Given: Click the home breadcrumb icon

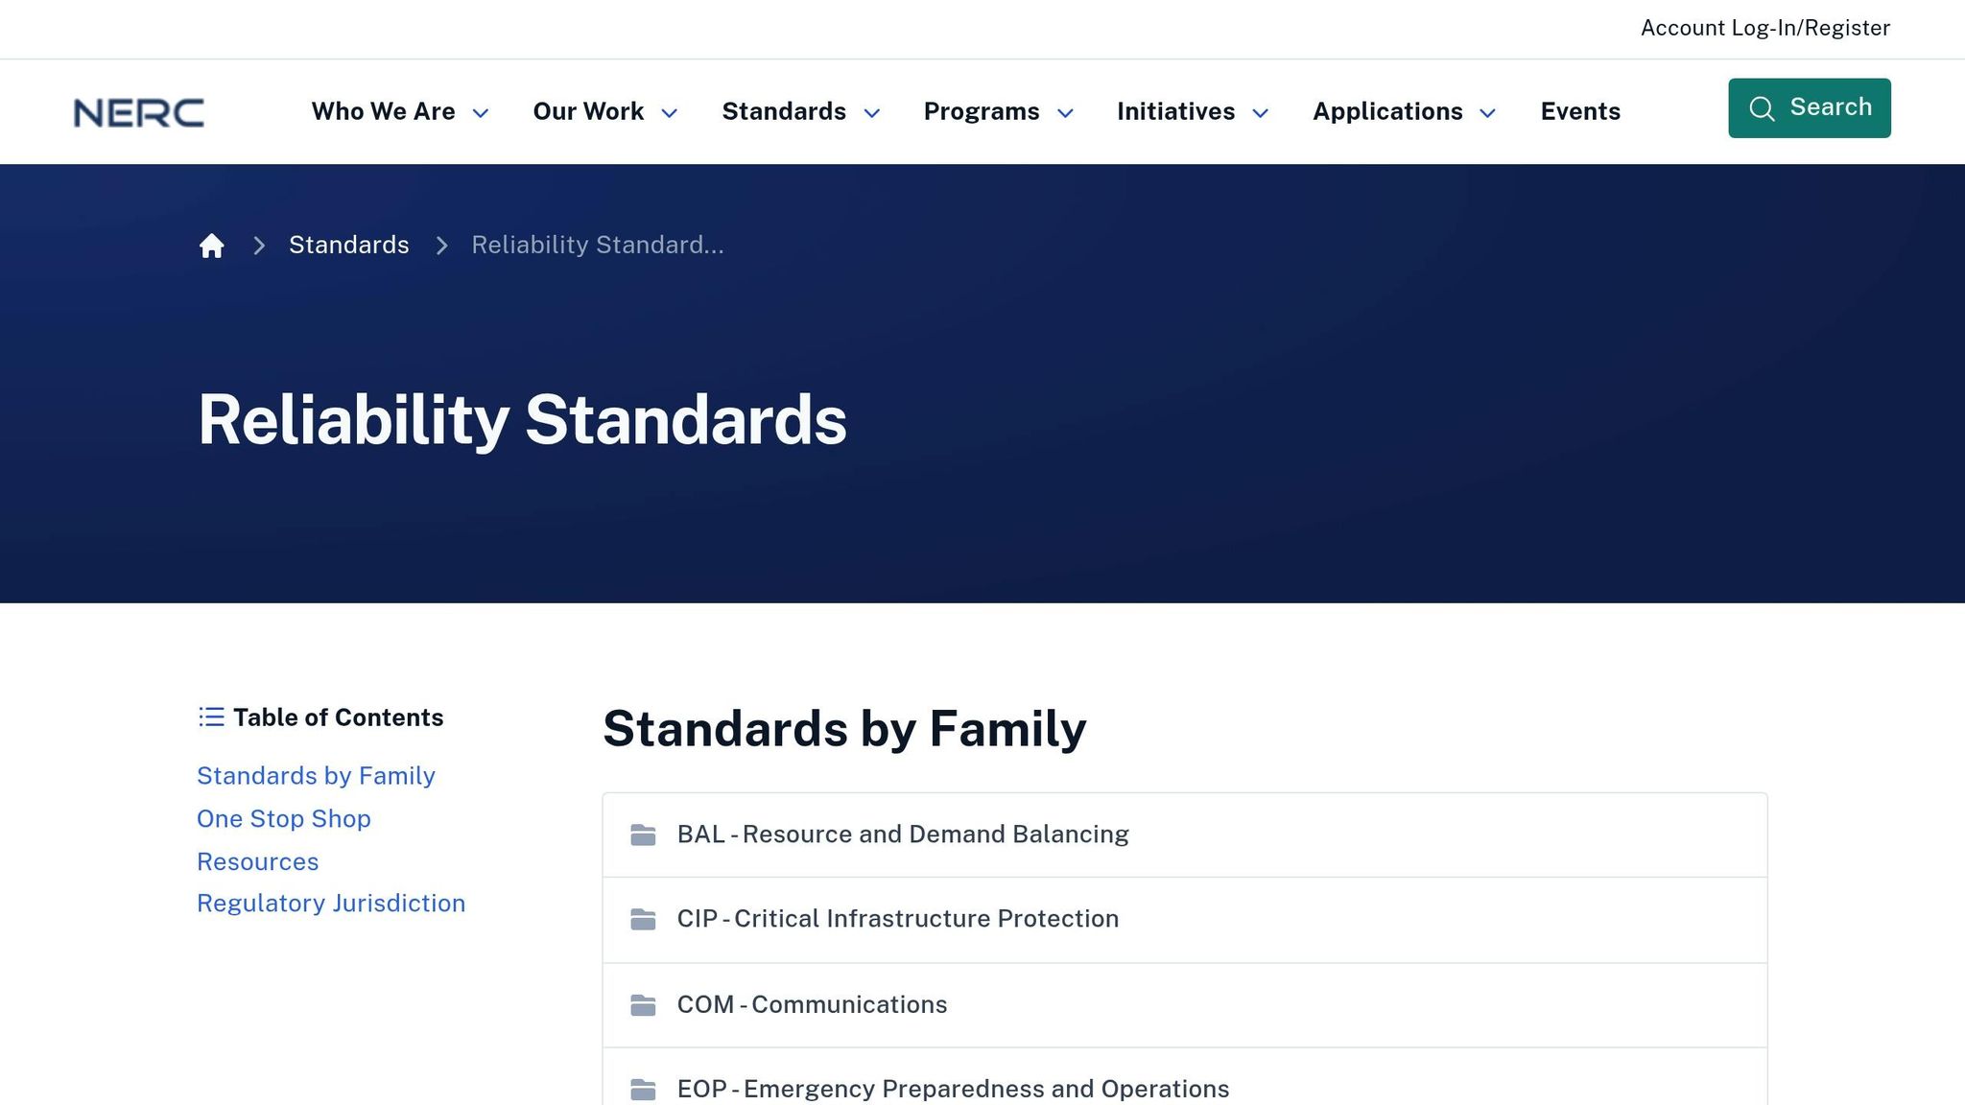Looking at the screenshot, I should 211,246.
